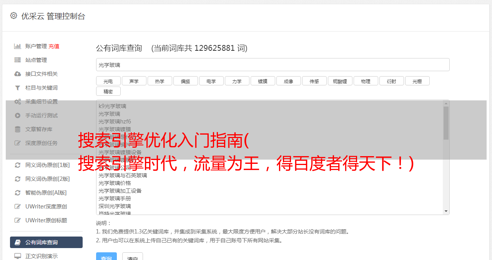The height and width of the screenshot is (260, 492).
Task: Click the edit icon for UWriter深度原创
Action: 17,207
